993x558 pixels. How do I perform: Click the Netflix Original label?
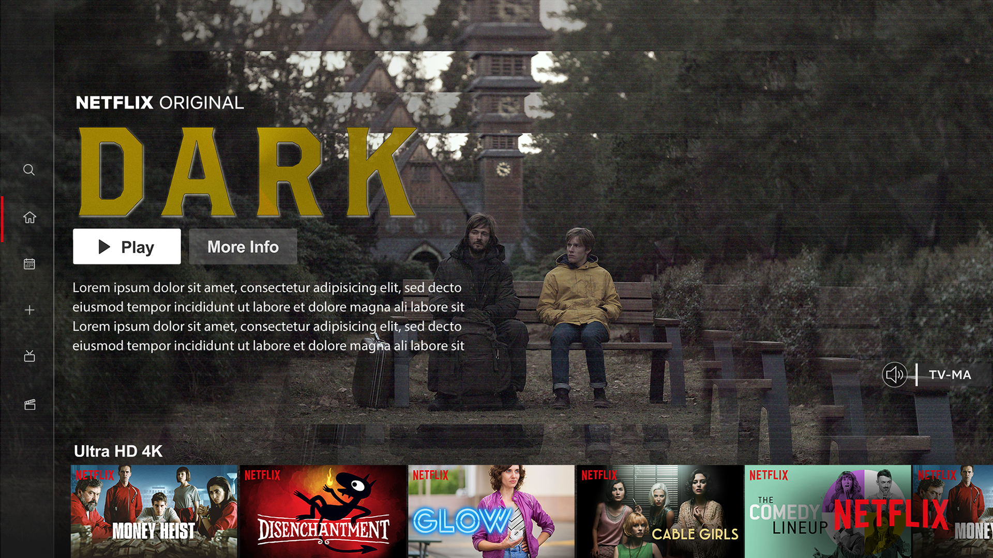click(159, 103)
